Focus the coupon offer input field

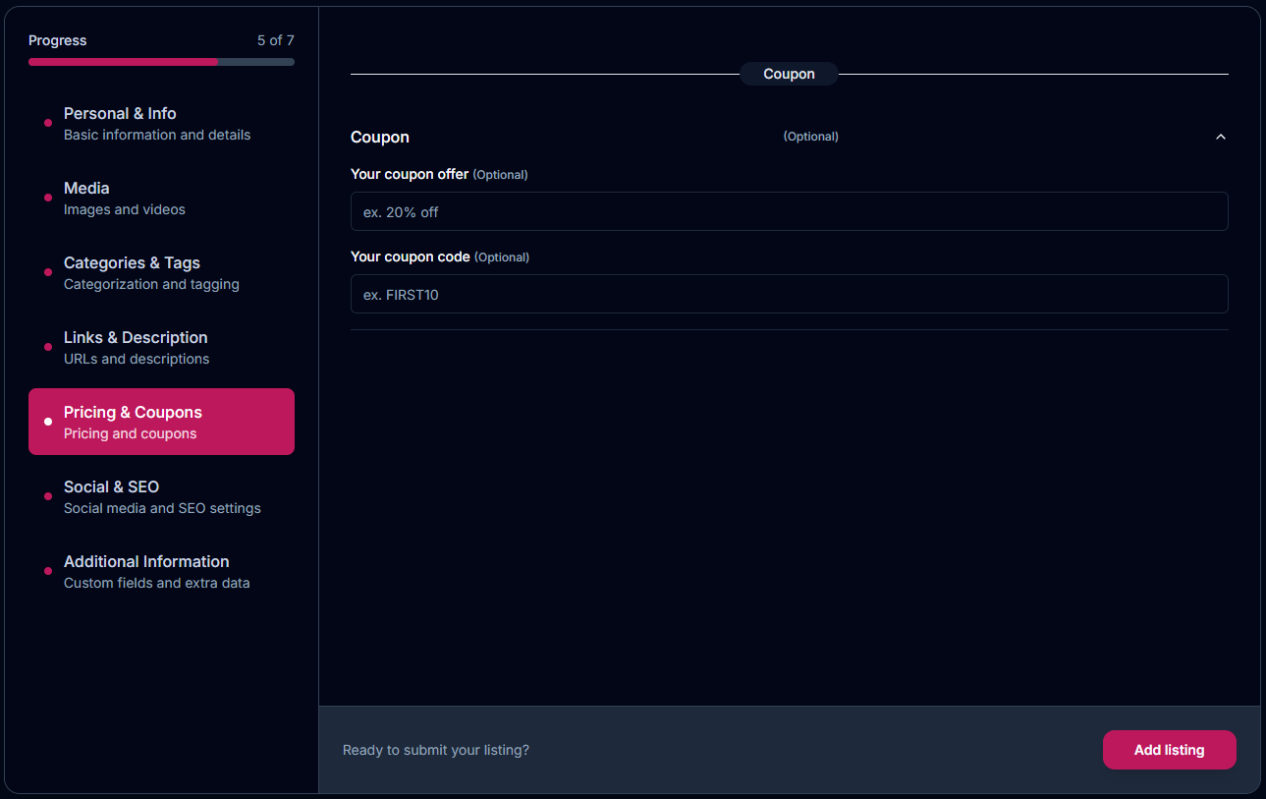click(789, 211)
